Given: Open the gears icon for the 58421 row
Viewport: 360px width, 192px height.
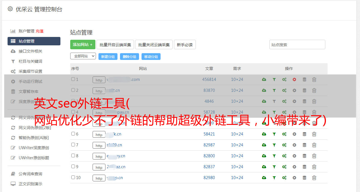Looking at the screenshot, I should (x=284, y=134).
